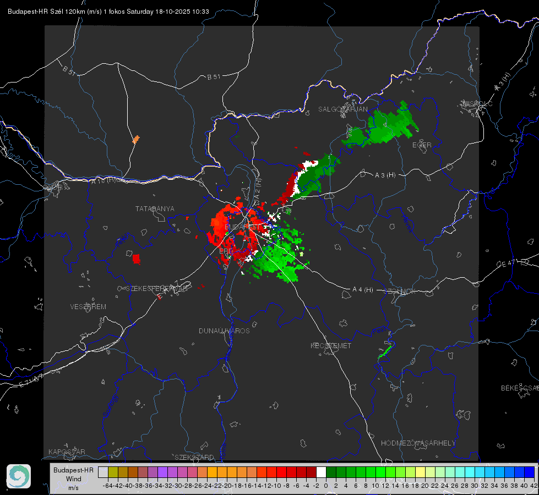
Task: Click the '20' legend scale value
Action: coord(425,486)
